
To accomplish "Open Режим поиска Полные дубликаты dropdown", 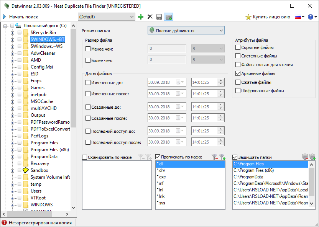I will pyautogui.click(x=186, y=31).
